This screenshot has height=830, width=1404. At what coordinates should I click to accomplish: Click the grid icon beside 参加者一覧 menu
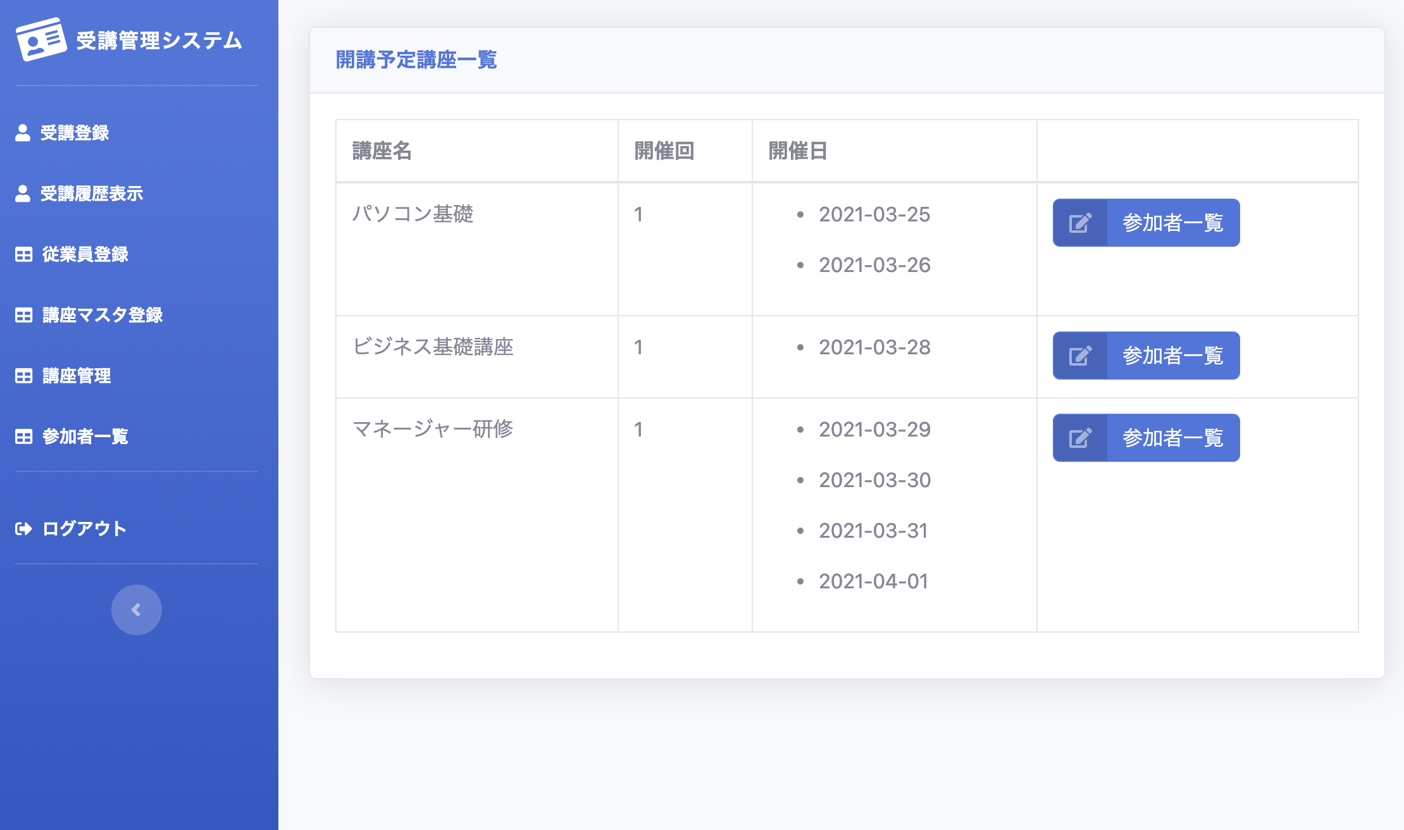(22, 437)
